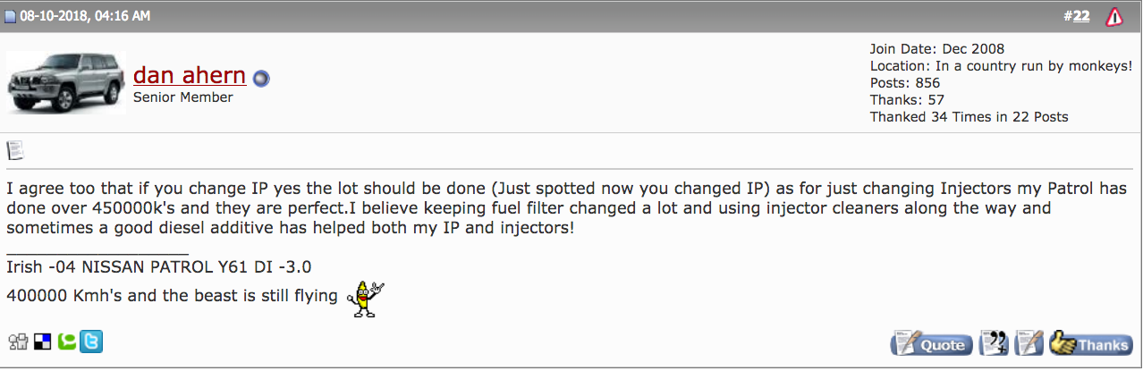This screenshot has height=371, width=1143.
Task: Open dan ahern's member dropdown menu
Action: coord(189,75)
